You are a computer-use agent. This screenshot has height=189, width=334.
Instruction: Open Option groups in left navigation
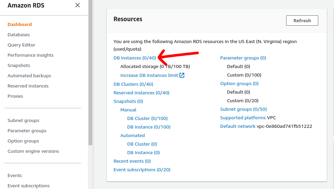(23, 141)
